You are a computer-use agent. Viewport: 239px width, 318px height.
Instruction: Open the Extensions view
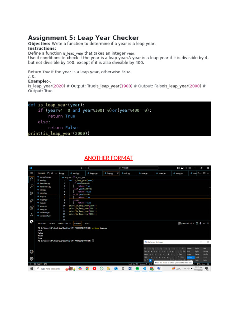31,207
